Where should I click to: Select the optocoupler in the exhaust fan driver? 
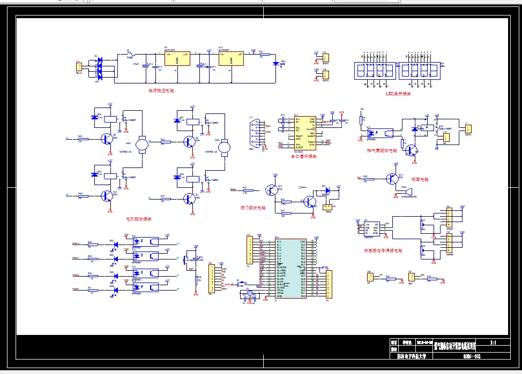380,133
